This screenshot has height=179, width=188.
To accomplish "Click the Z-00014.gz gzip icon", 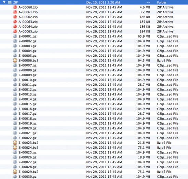I will coord(15,99).
